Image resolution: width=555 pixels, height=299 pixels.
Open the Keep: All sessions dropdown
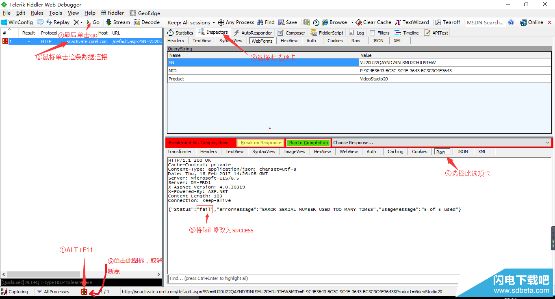coord(191,22)
